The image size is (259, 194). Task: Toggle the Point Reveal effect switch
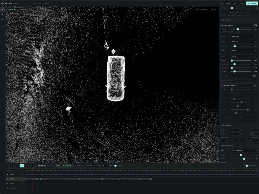[x=255, y=25]
